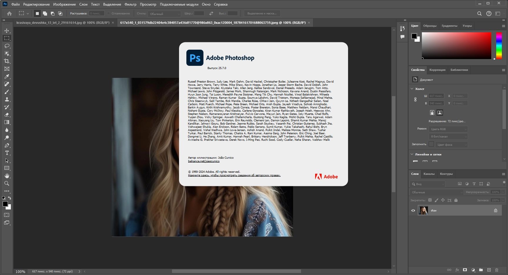
Task: Open the Фильтр menu
Action: point(131,4)
